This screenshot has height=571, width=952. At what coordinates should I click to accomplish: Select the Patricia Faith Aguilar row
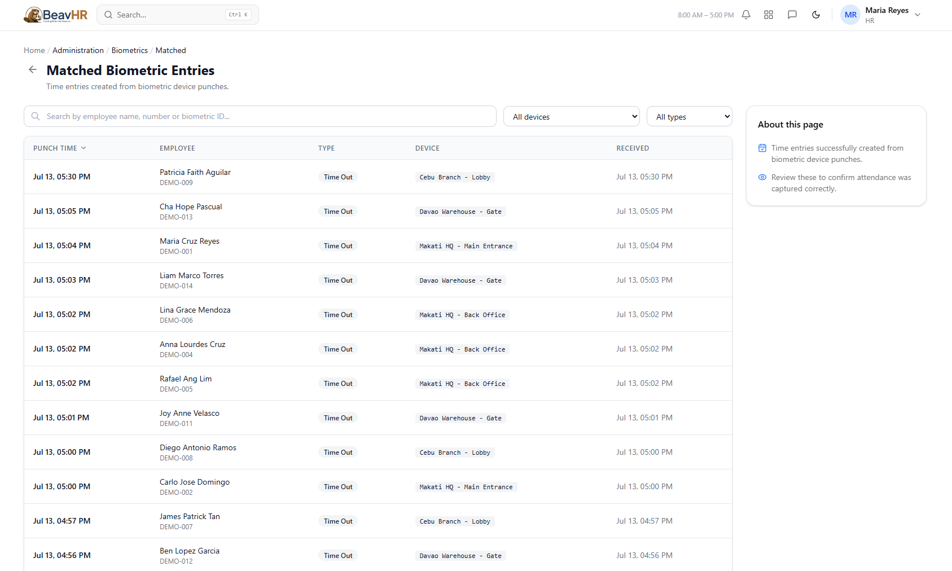[378, 177]
